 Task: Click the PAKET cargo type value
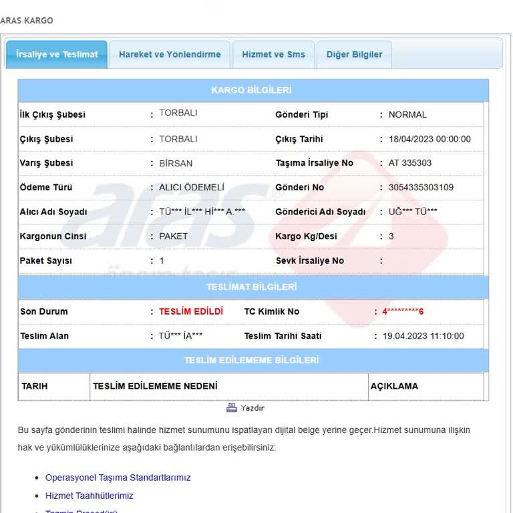click(x=174, y=236)
